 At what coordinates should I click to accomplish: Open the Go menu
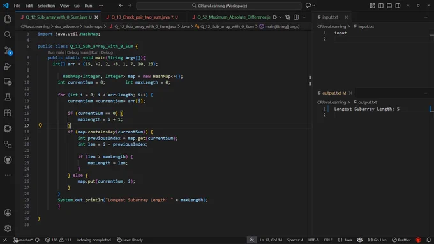77,6
